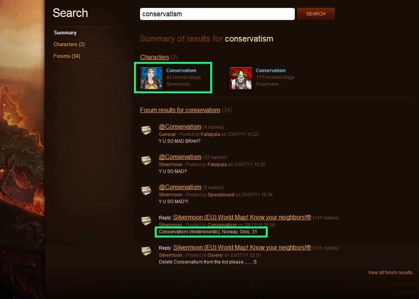Click the Forsaken Mage character avatar
The image size is (419, 299).
(241, 78)
